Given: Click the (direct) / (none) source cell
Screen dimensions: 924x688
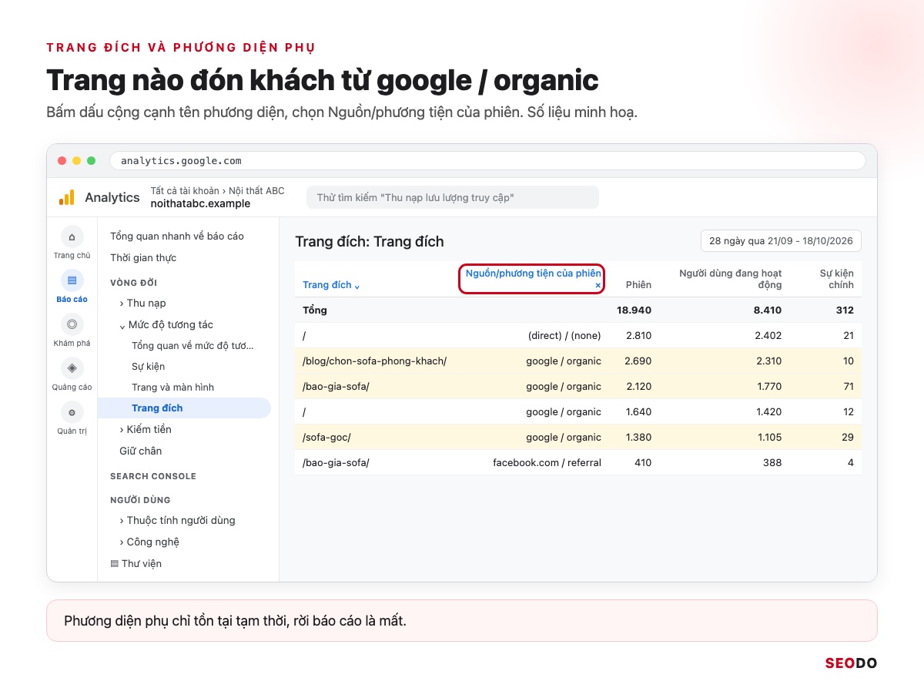Looking at the screenshot, I should 564,335.
